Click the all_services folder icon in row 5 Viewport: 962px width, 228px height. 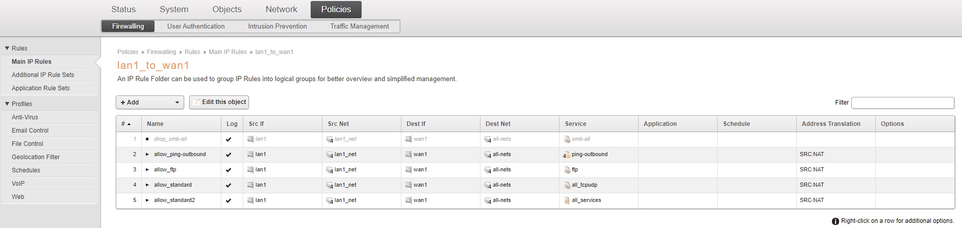(567, 200)
